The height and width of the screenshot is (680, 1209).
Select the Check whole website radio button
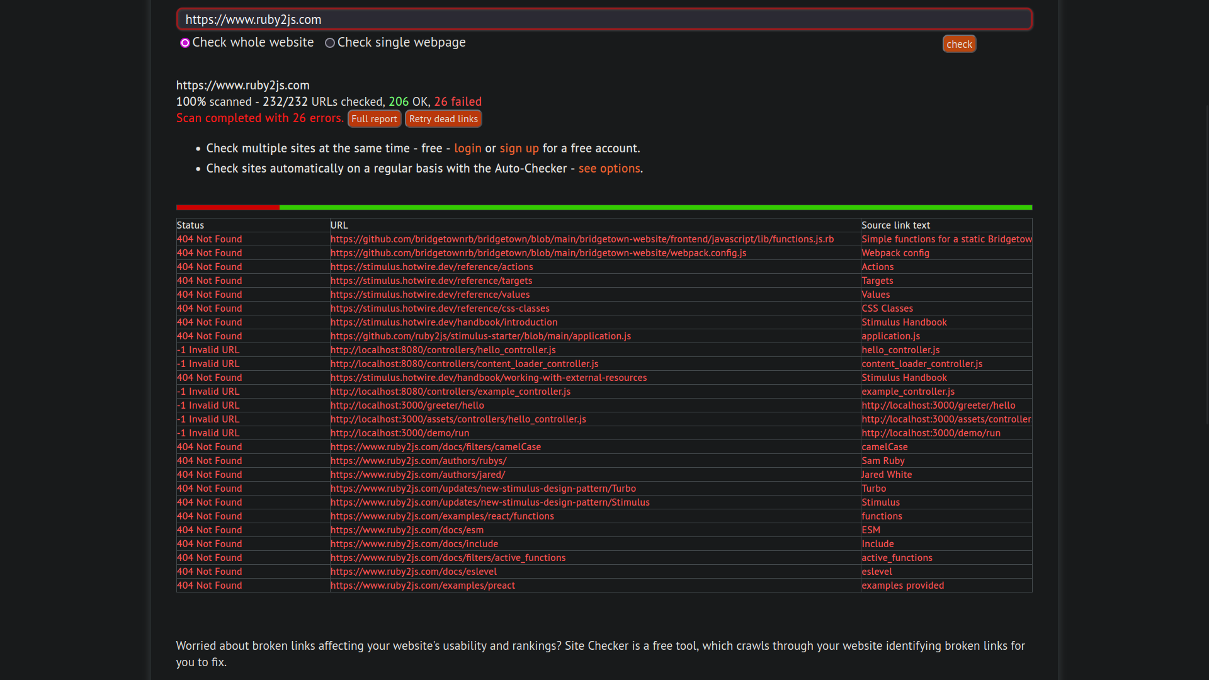click(x=185, y=42)
